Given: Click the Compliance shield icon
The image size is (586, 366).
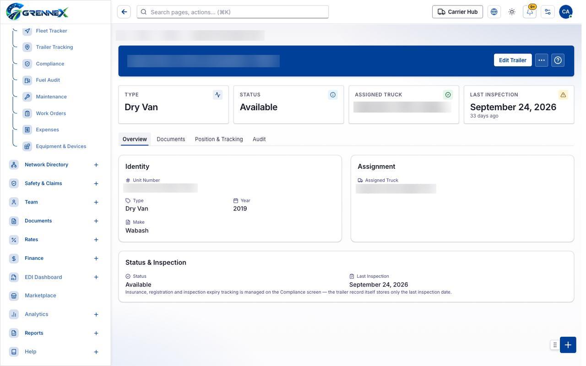Looking at the screenshot, I should click(x=27, y=64).
